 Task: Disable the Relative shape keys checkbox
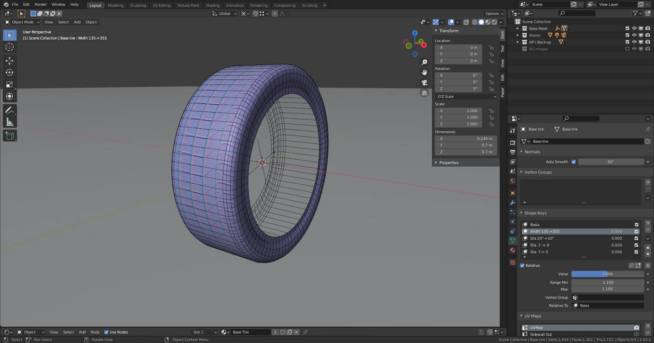coord(522,266)
